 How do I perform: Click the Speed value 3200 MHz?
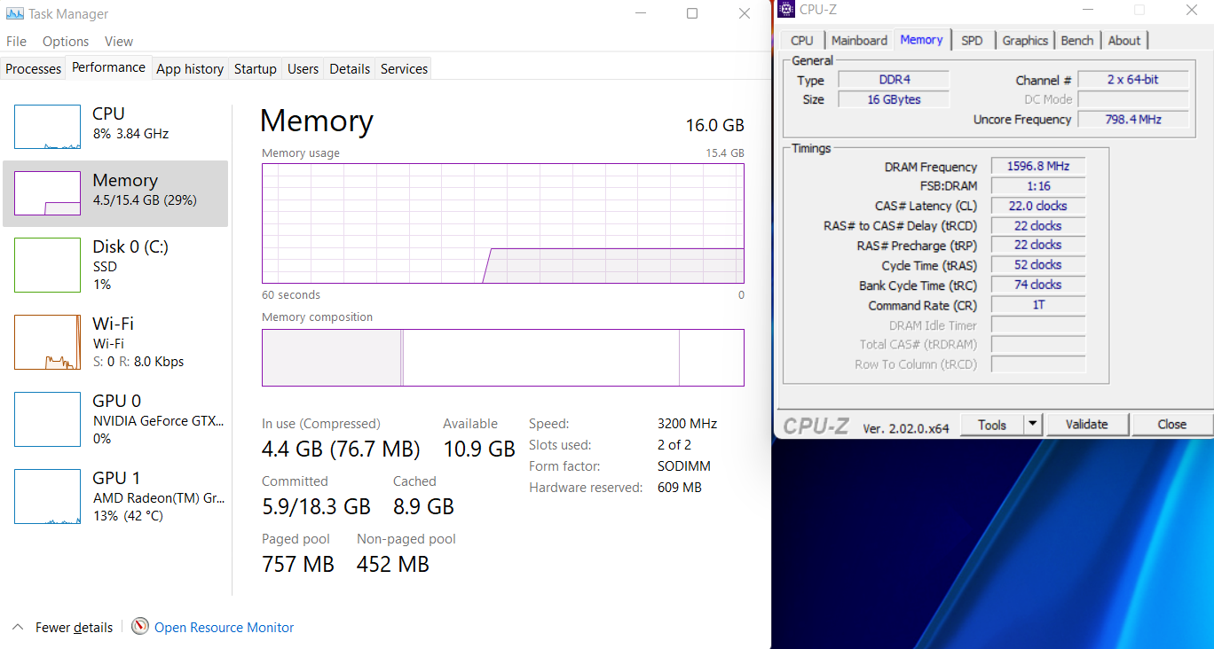click(687, 424)
